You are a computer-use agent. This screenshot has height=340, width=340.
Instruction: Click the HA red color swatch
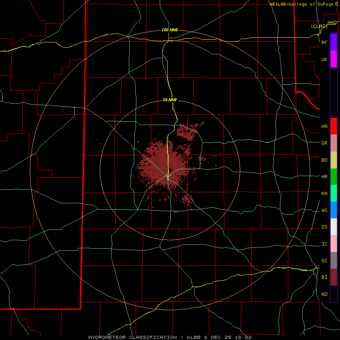334,126
